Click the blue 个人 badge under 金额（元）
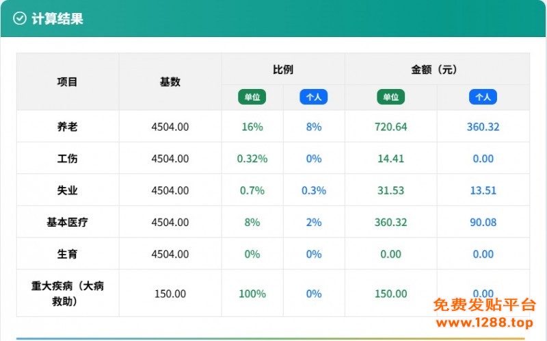Viewport: 547px width, 341px height. tap(483, 97)
